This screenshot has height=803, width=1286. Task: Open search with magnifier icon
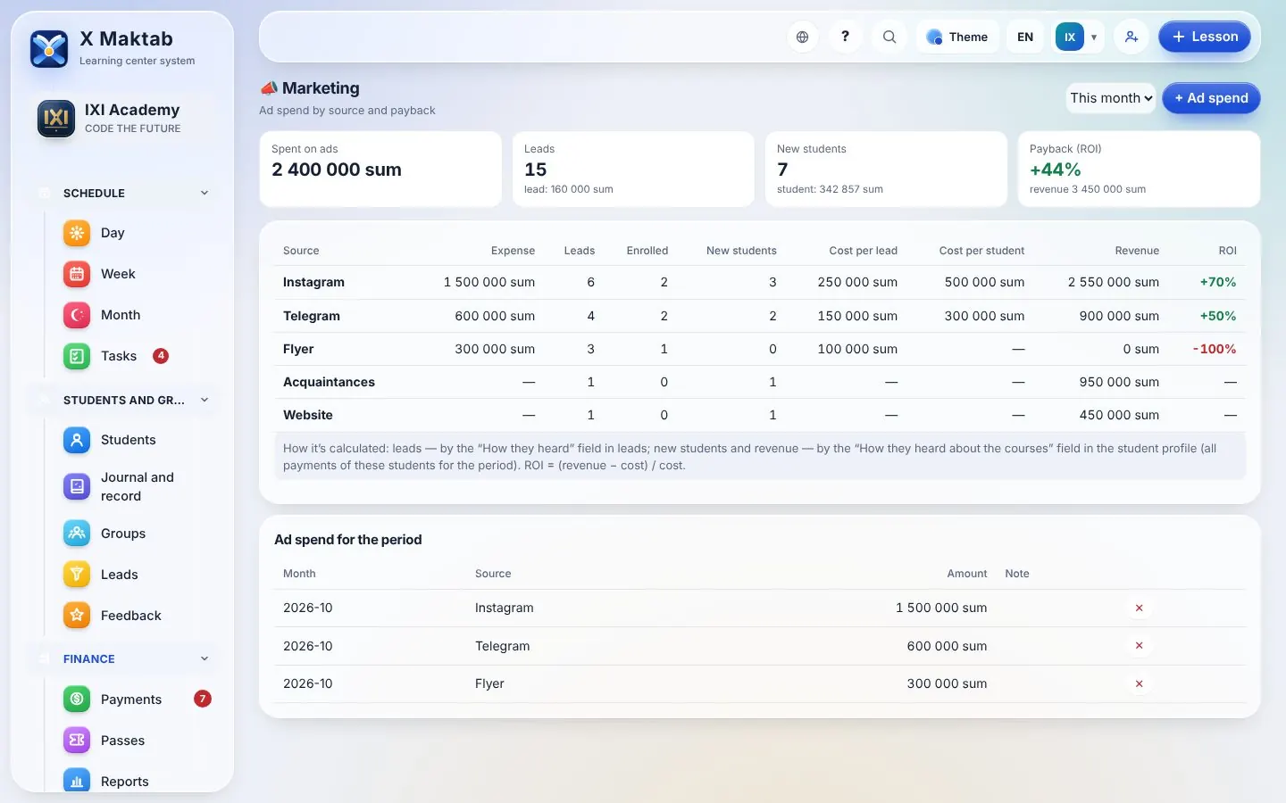889,37
